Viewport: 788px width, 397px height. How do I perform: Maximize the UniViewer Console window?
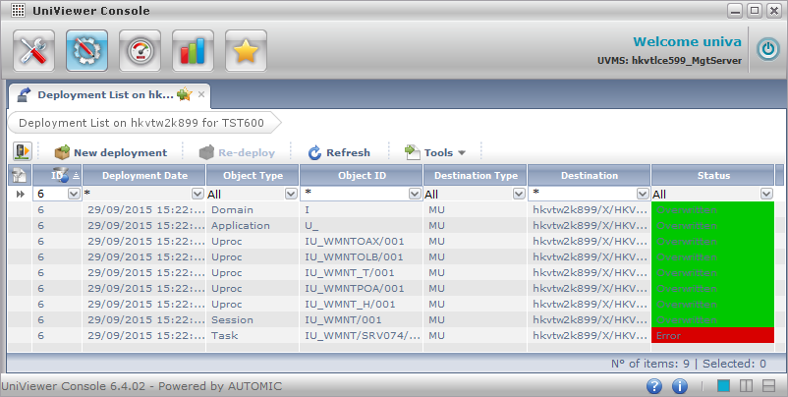pos(755,11)
